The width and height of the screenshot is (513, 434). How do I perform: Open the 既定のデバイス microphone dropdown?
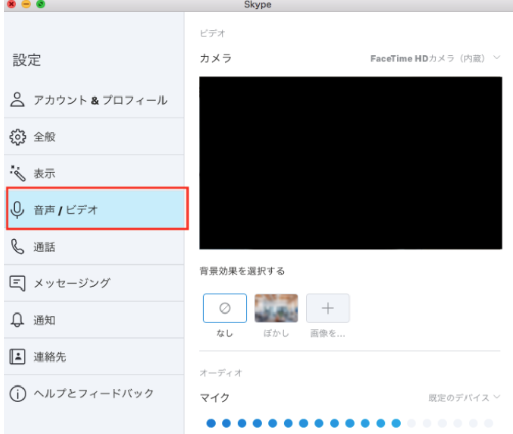461,398
